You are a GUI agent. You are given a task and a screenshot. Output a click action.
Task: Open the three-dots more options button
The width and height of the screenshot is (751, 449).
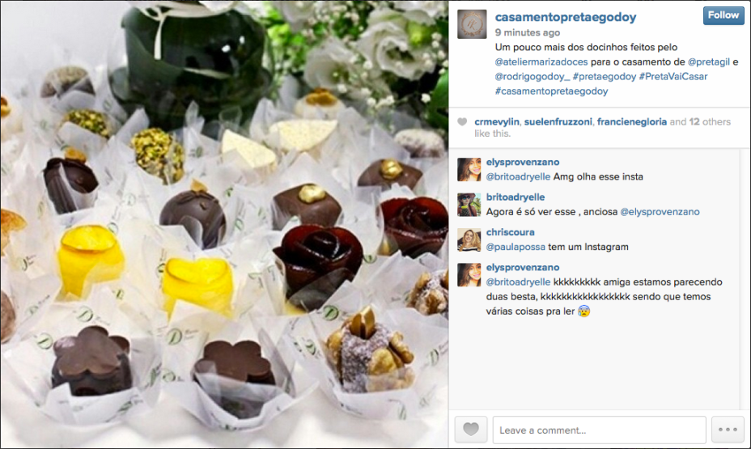[x=728, y=430]
